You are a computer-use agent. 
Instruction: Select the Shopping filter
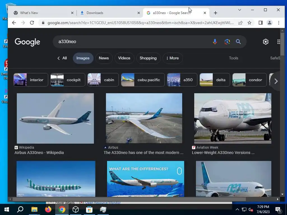[148, 58]
